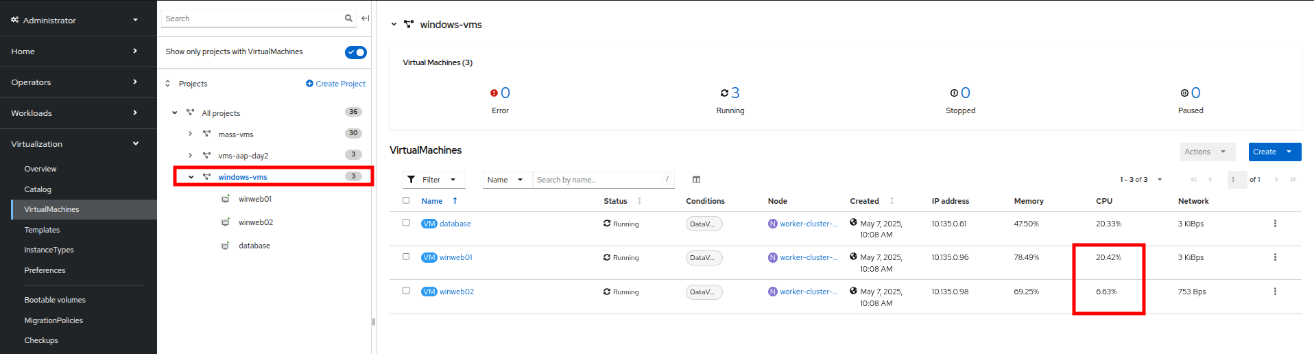
Task: Sort table by Created column arrows
Action: coord(892,201)
